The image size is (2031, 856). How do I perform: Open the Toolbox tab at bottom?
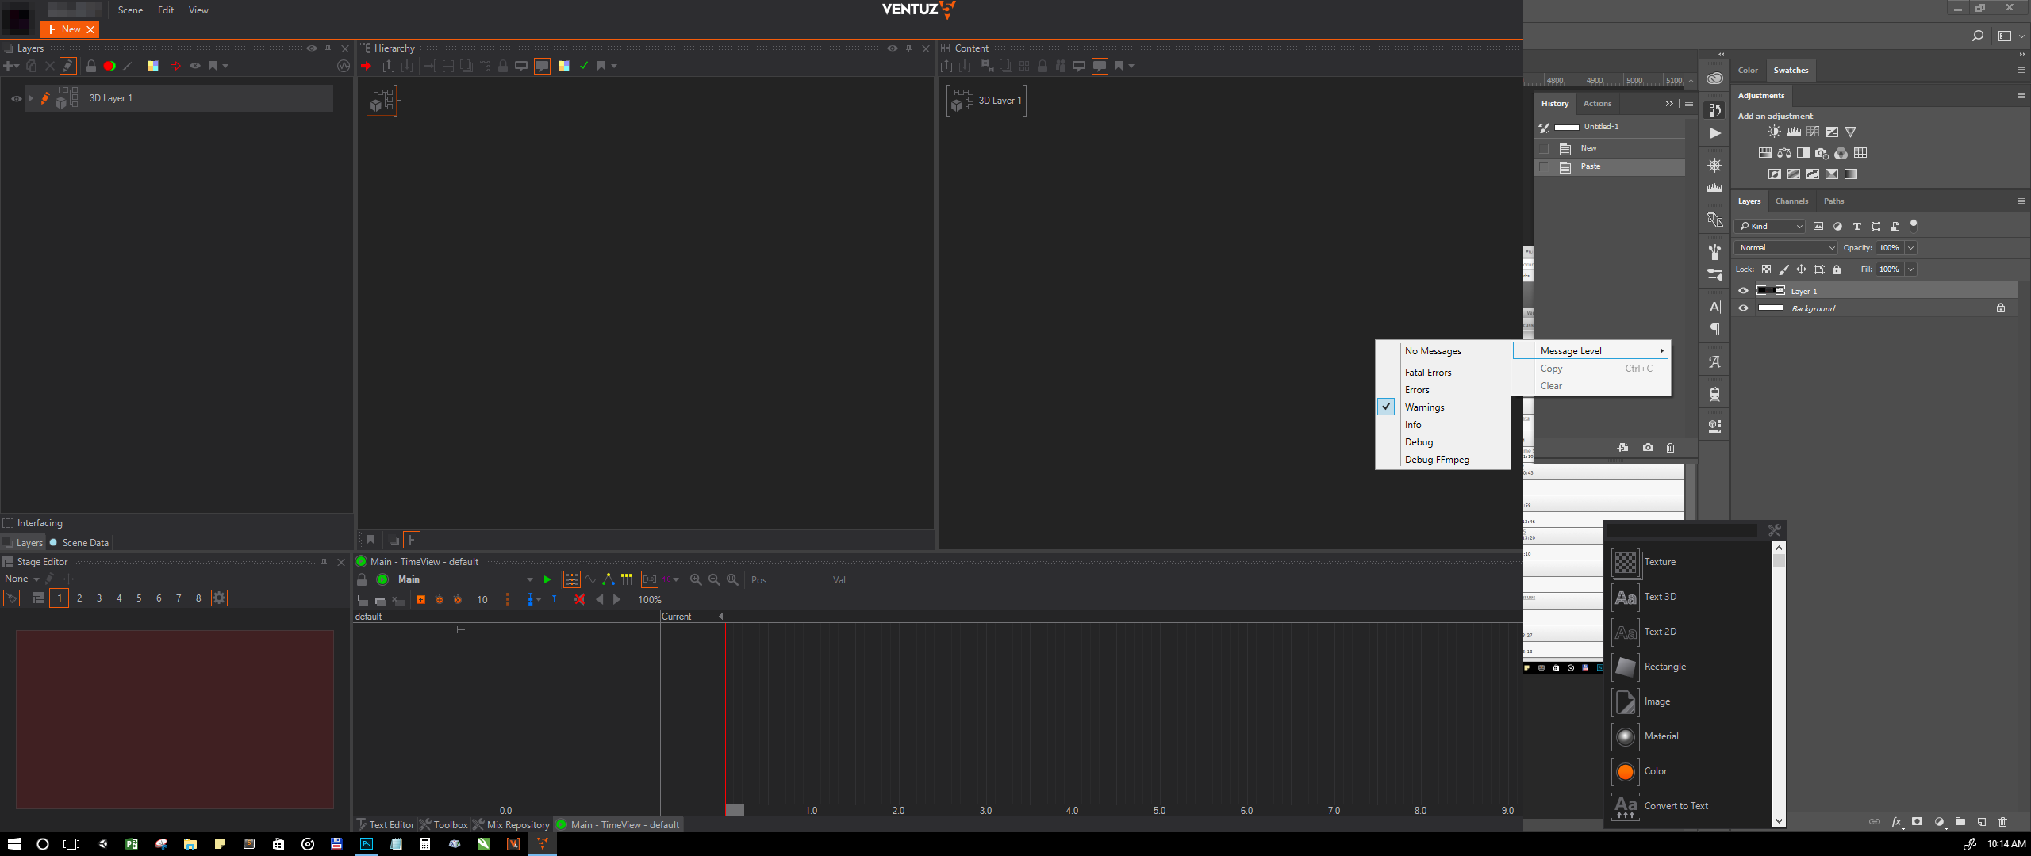click(444, 825)
